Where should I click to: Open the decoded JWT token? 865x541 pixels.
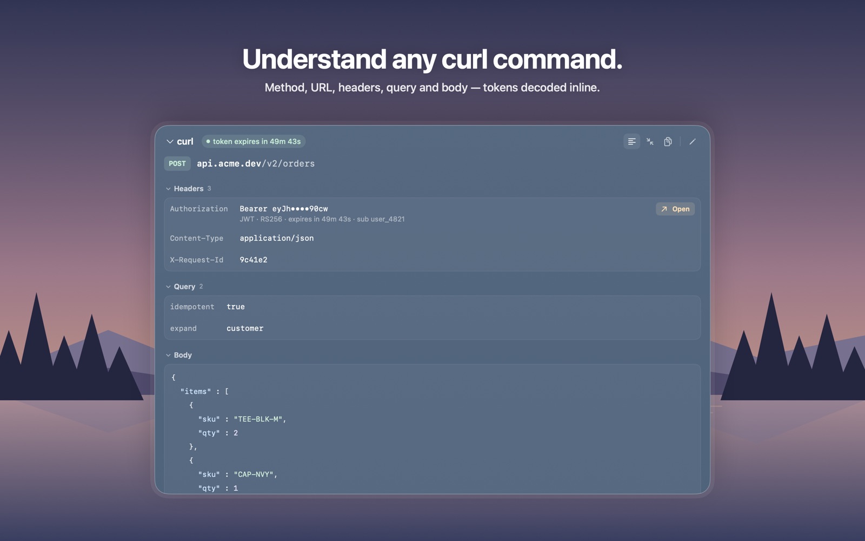click(675, 209)
